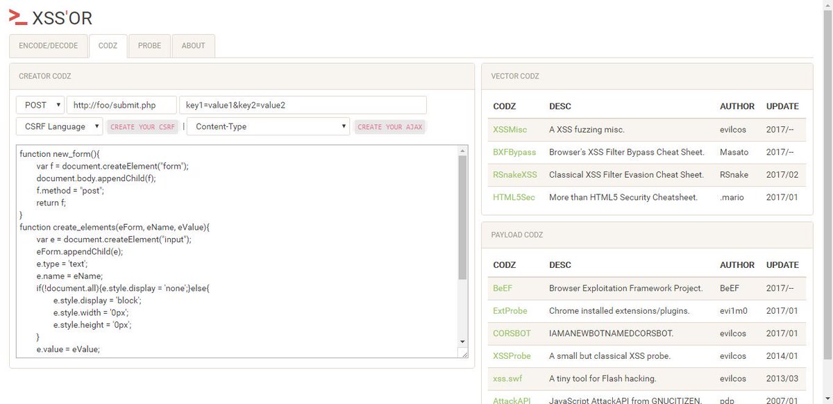Open the BXFBypass vector link

514,152
